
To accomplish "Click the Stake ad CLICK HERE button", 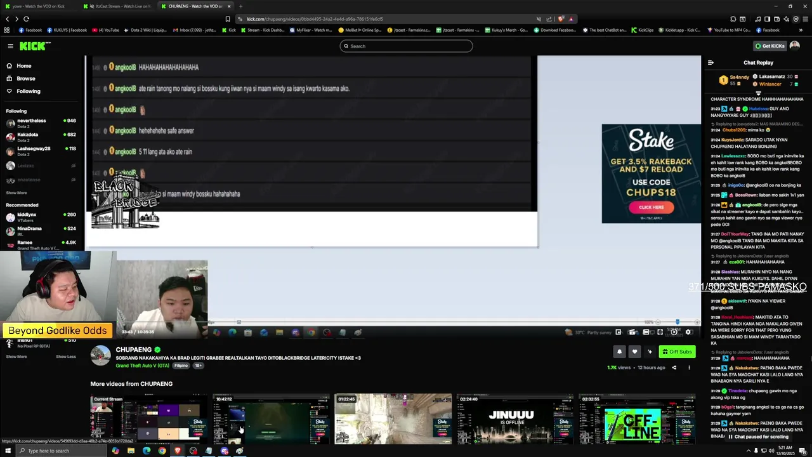I will (x=651, y=207).
